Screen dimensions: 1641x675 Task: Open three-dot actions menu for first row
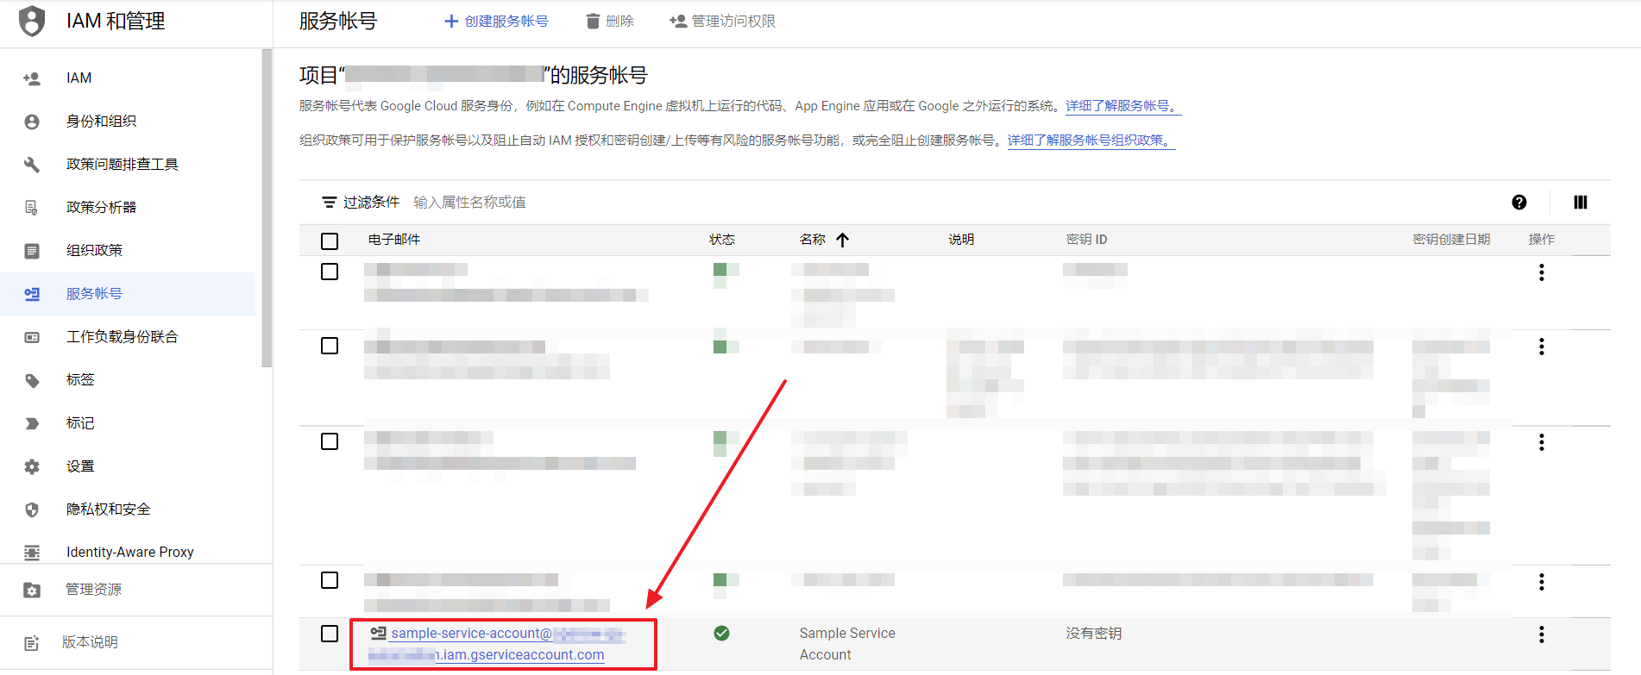point(1541,272)
